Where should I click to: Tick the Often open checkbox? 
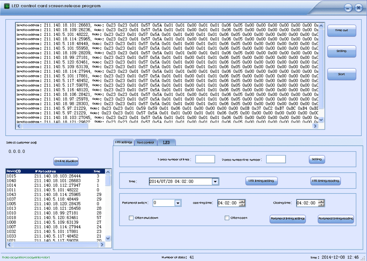tap(227, 218)
